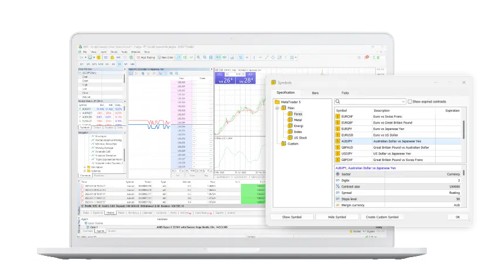Click the symbol search field in Symbols dialog

[x=370, y=102]
